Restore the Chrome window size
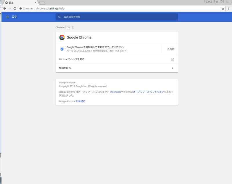The height and width of the screenshot is (184, 232). pos(221,2)
